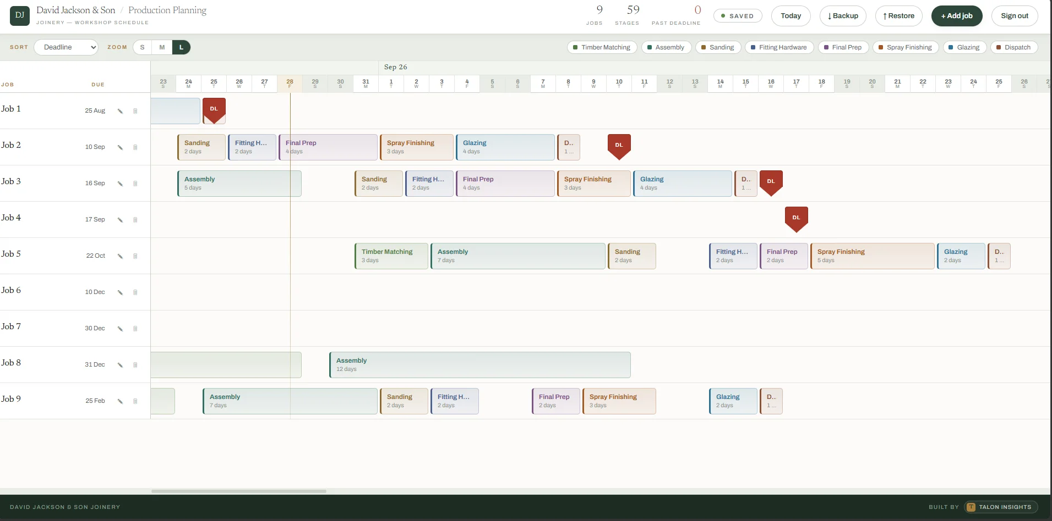
Task: Click Job 3's Glazing stage bar
Action: pyautogui.click(x=683, y=184)
